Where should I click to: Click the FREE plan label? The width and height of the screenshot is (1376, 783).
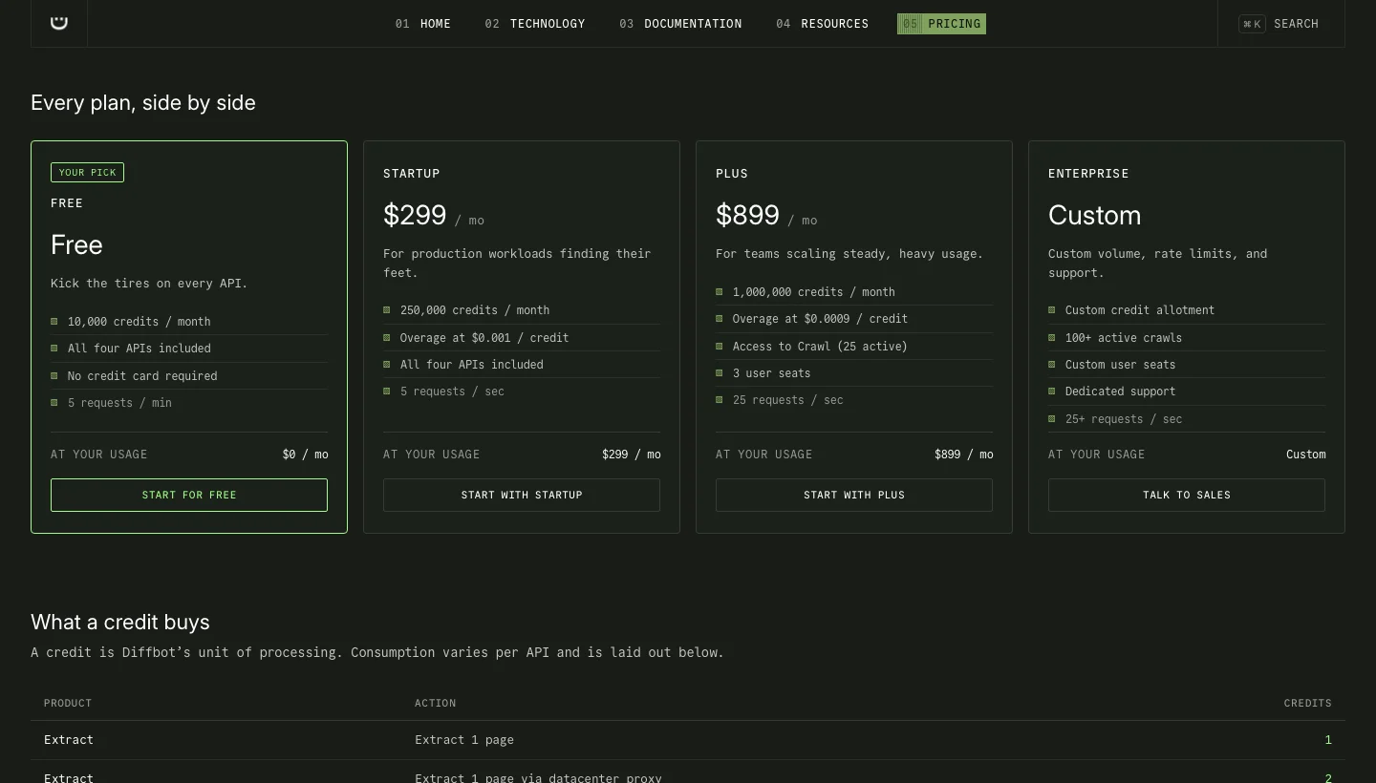coord(67,203)
